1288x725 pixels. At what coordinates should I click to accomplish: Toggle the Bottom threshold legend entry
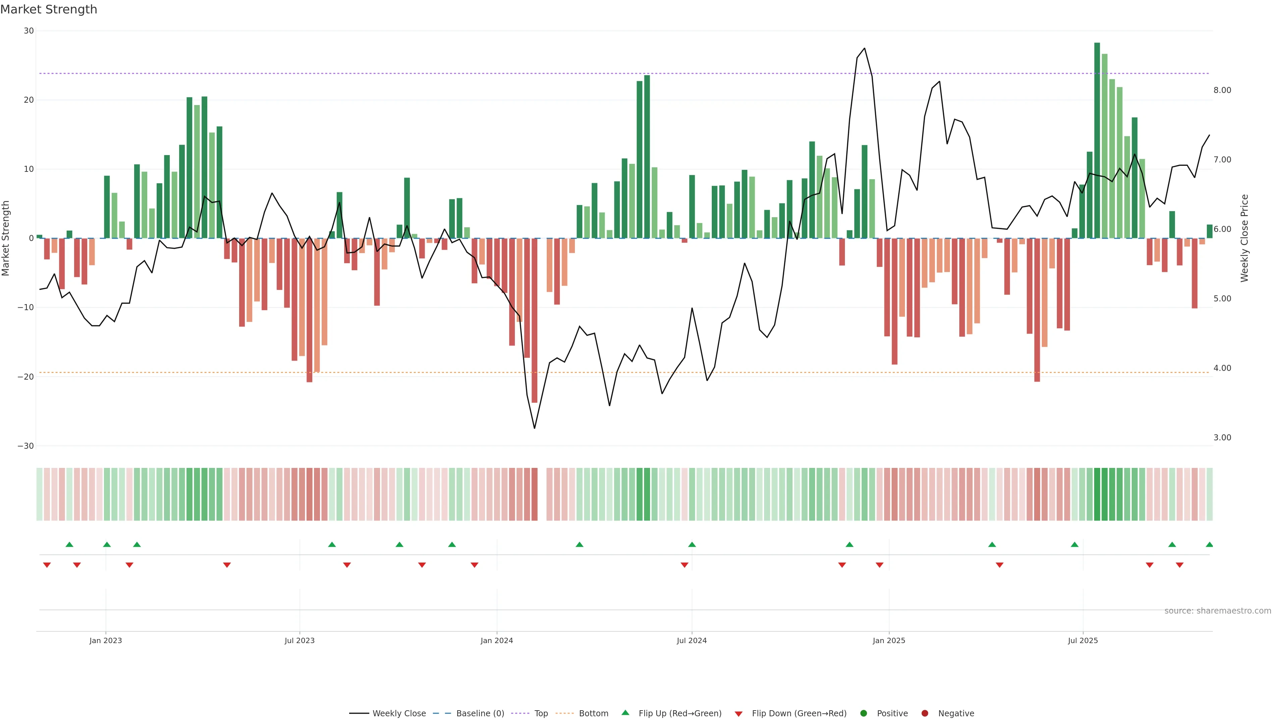pos(593,714)
